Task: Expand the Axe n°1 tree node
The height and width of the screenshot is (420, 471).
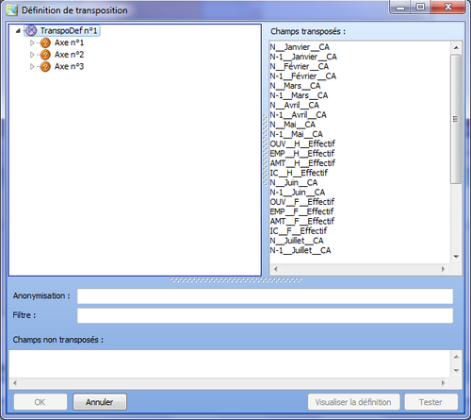Action: click(32, 42)
